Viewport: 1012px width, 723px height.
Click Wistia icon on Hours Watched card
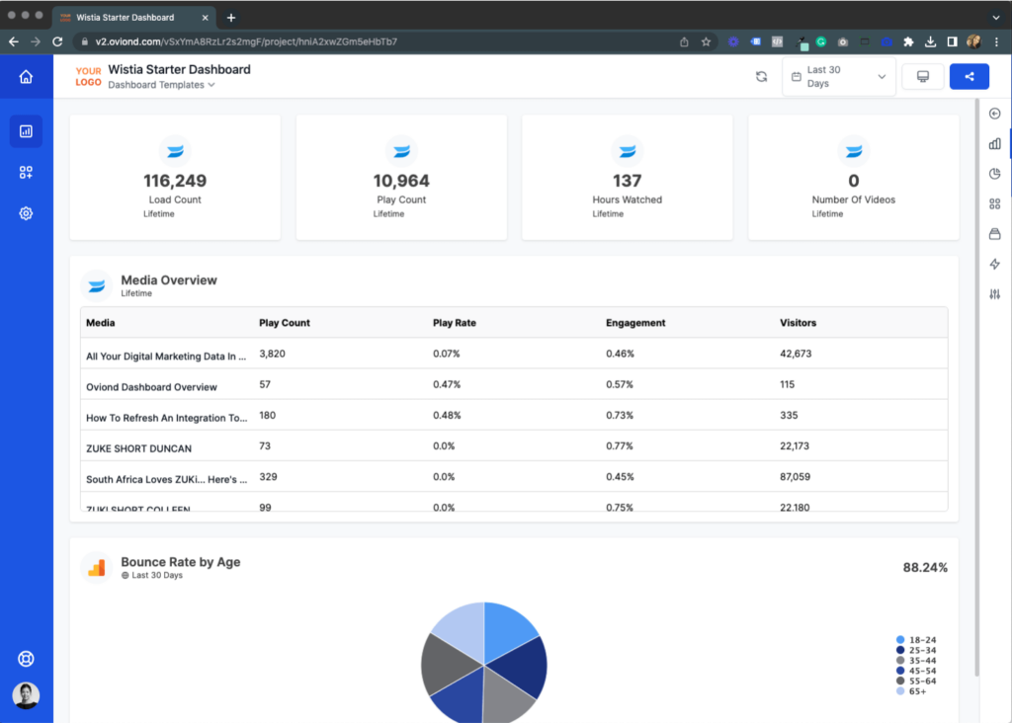coord(628,151)
